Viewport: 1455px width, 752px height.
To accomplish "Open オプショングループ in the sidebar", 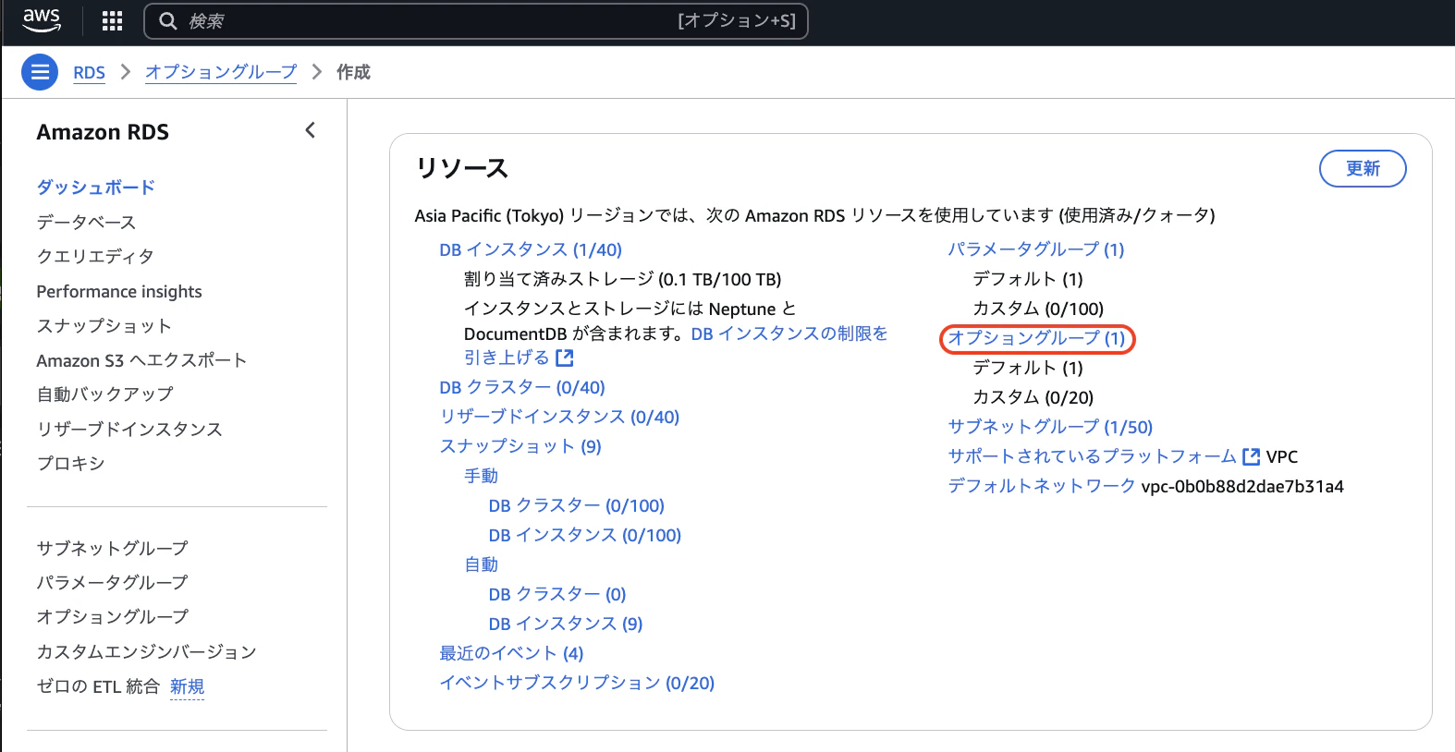I will (x=112, y=616).
